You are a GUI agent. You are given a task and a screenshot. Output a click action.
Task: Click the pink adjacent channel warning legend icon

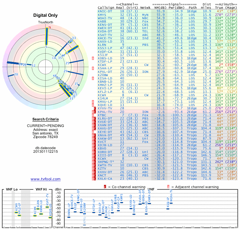[x=168, y=187]
